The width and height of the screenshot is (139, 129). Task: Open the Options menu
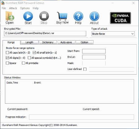[x=25, y=8]
